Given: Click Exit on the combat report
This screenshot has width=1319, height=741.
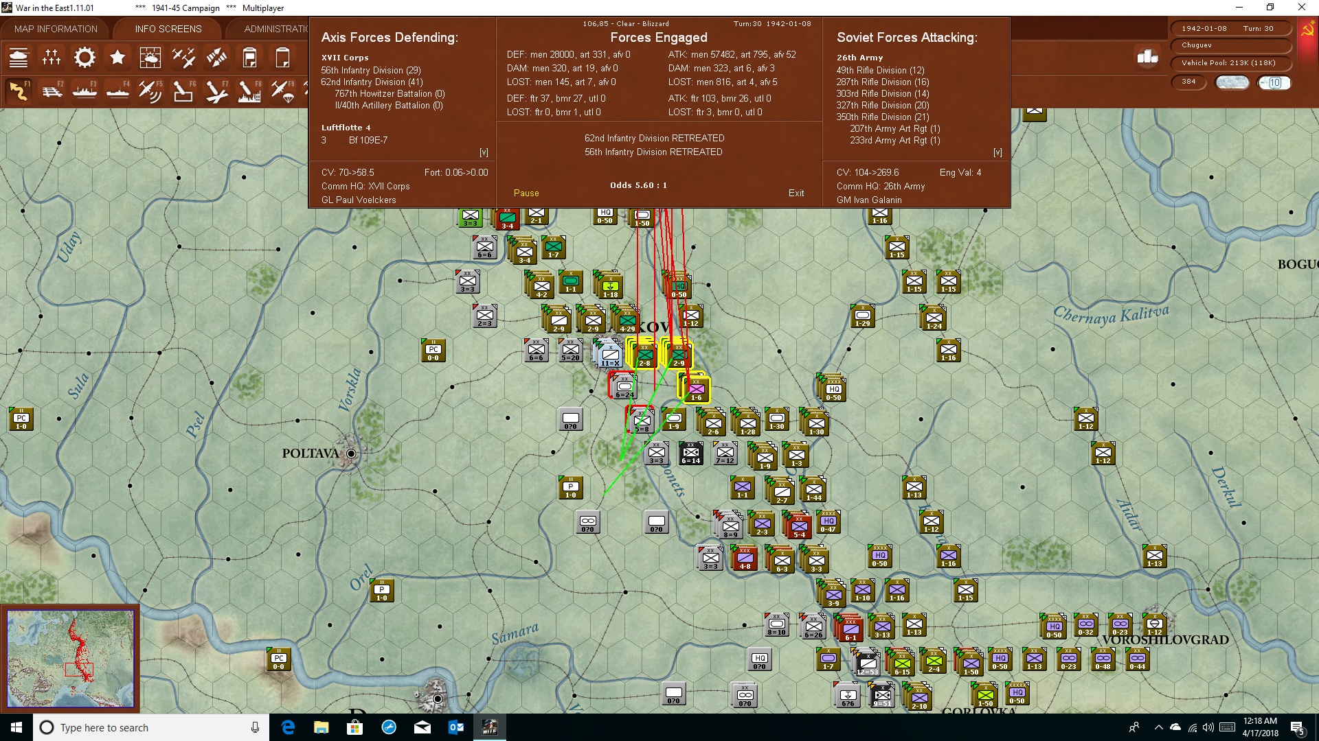Looking at the screenshot, I should (796, 193).
